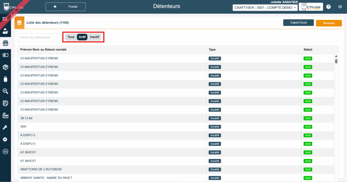Open the technician icon in the sidebar
This screenshot has height=182, width=347.
pyautogui.click(x=5, y=31)
